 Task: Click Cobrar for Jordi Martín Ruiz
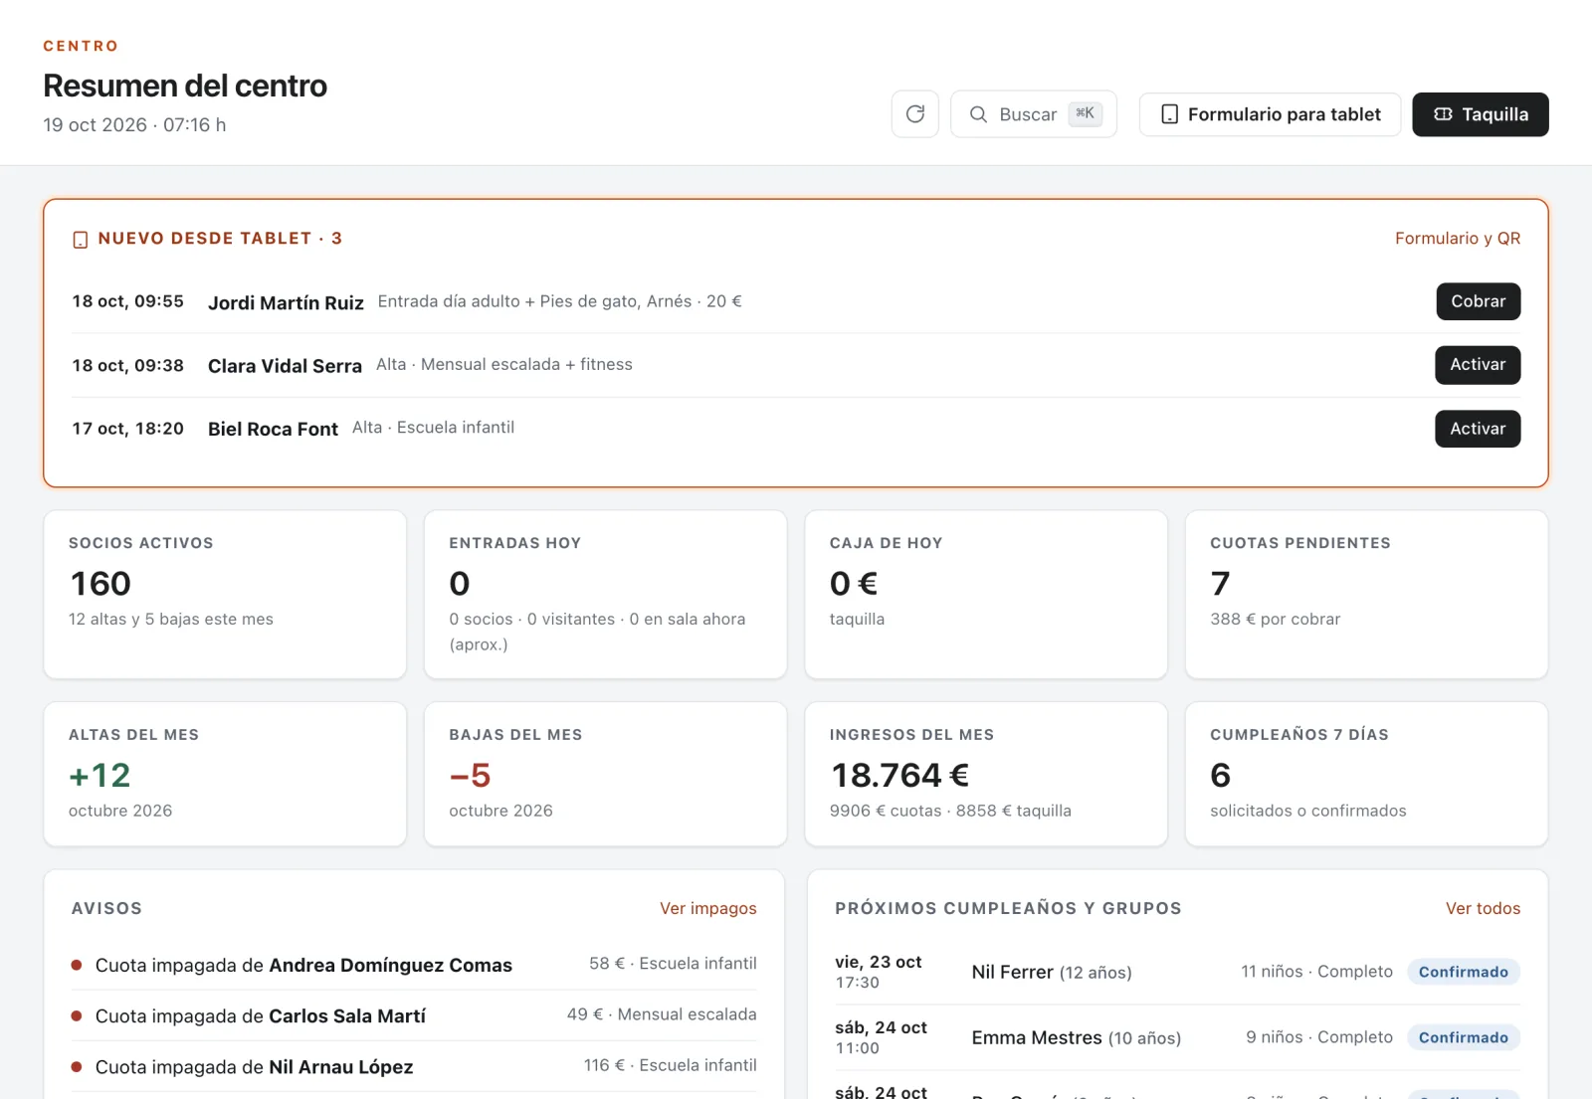coord(1478,301)
